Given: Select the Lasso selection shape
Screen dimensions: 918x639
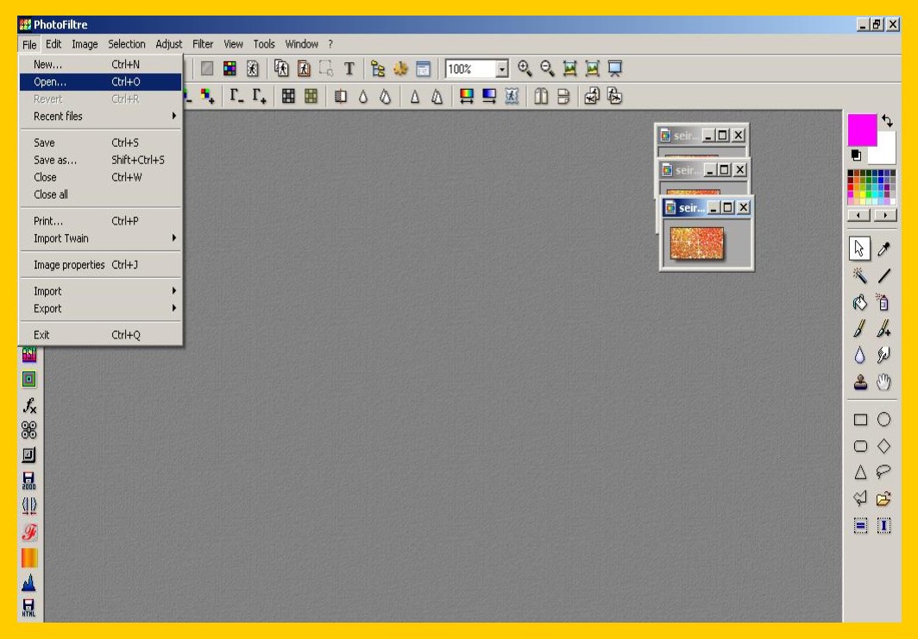Looking at the screenshot, I should pyautogui.click(x=883, y=471).
